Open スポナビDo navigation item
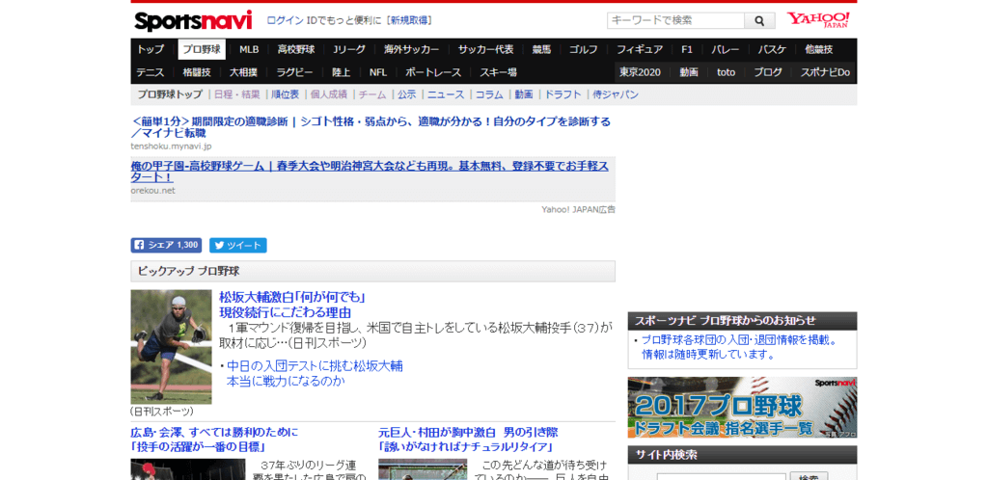This screenshot has height=480, width=988. (825, 72)
